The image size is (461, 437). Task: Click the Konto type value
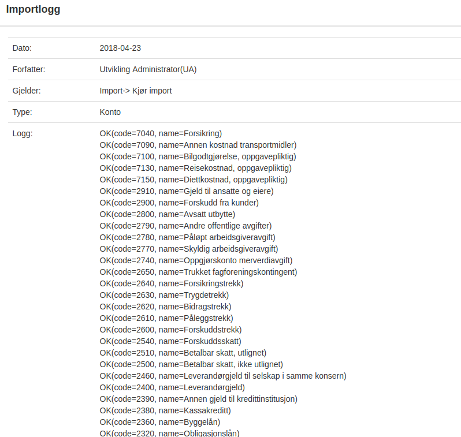pyautogui.click(x=110, y=112)
